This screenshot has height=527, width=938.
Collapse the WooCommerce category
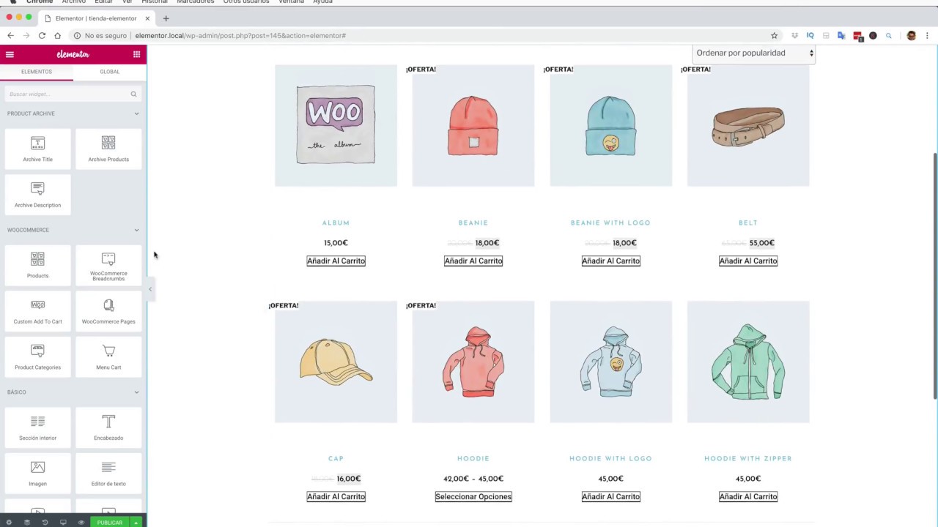tap(136, 230)
